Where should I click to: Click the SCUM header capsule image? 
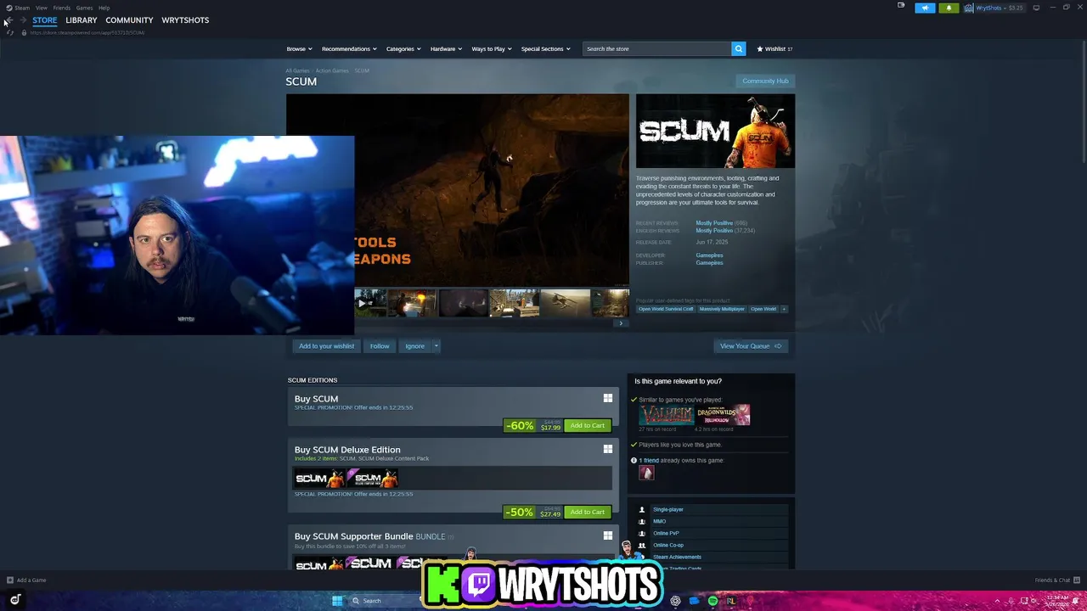tap(715, 131)
